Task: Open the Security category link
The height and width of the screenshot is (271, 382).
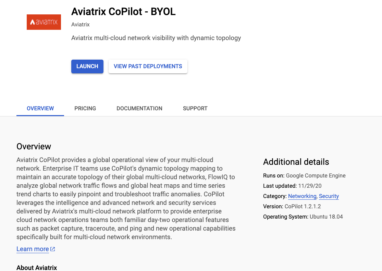Action: click(x=329, y=196)
